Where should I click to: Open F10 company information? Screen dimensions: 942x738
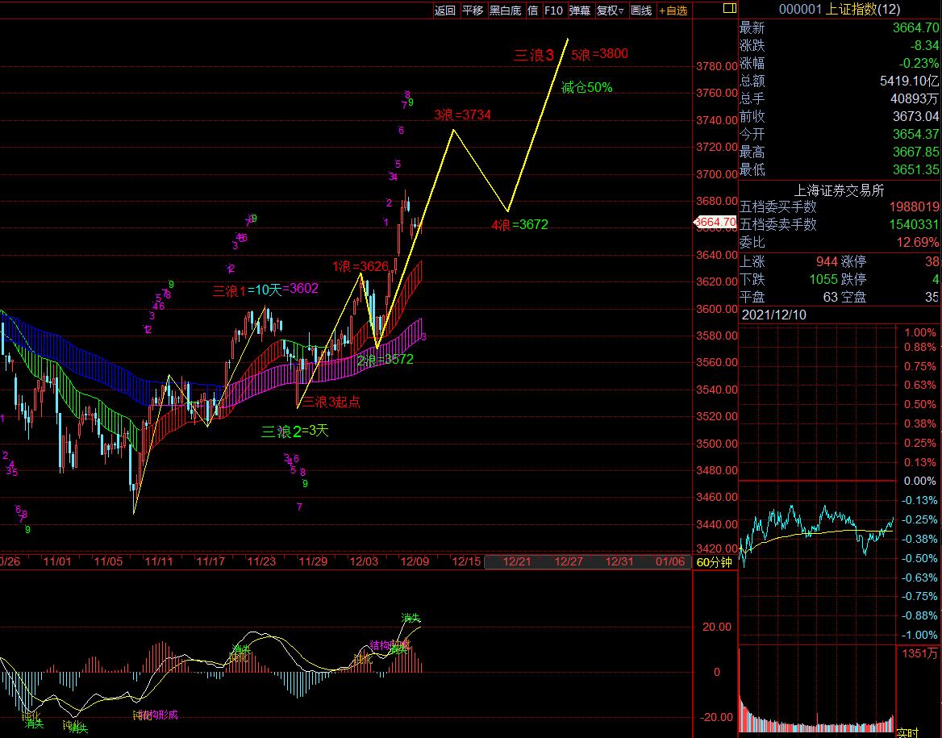553,10
